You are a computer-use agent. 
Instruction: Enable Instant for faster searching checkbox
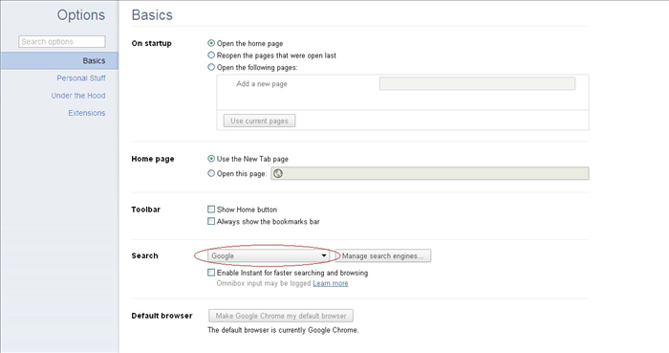point(211,273)
